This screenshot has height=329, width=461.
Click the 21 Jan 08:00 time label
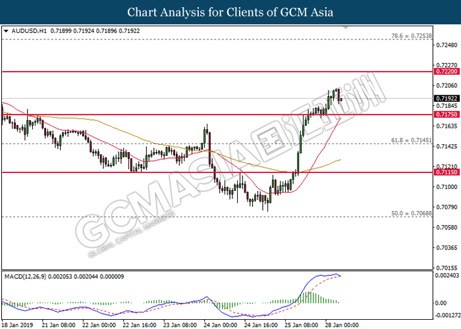click(x=59, y=325)
